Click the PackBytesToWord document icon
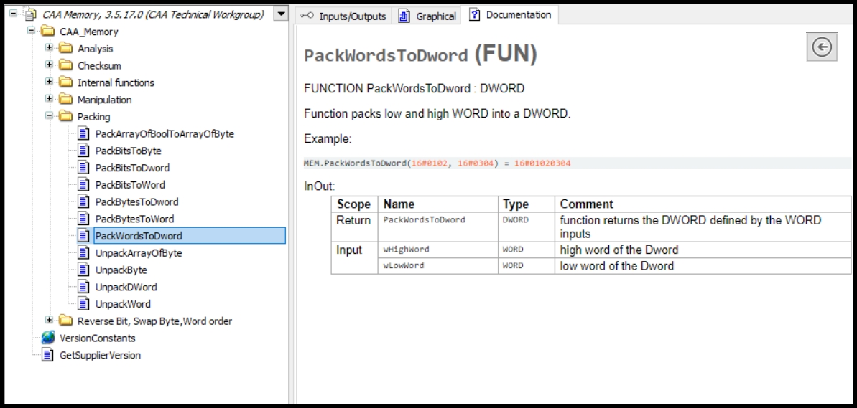 (x=83, y=218)
